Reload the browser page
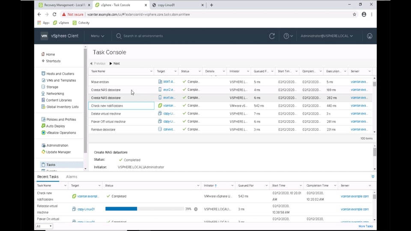 pos(54,15)
